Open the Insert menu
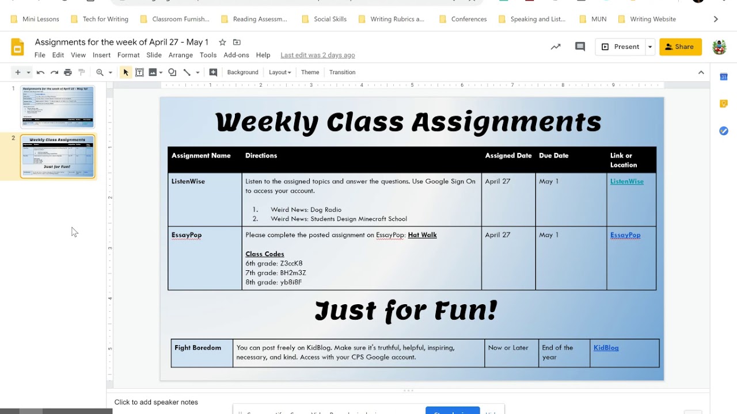Viewport: 737px width, 414px height. pyautogui.click(x=101, y=55)
